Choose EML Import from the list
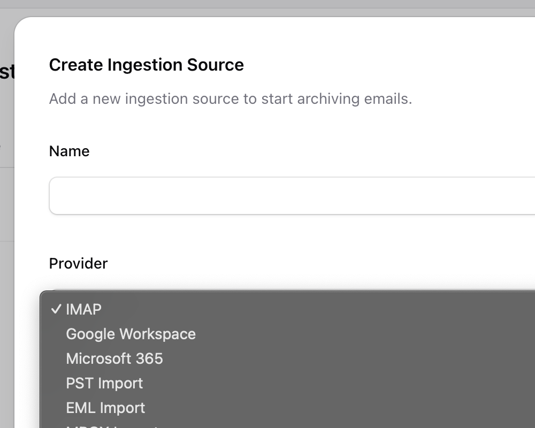Screen dimensions: 535x428 tap(105, 408)
